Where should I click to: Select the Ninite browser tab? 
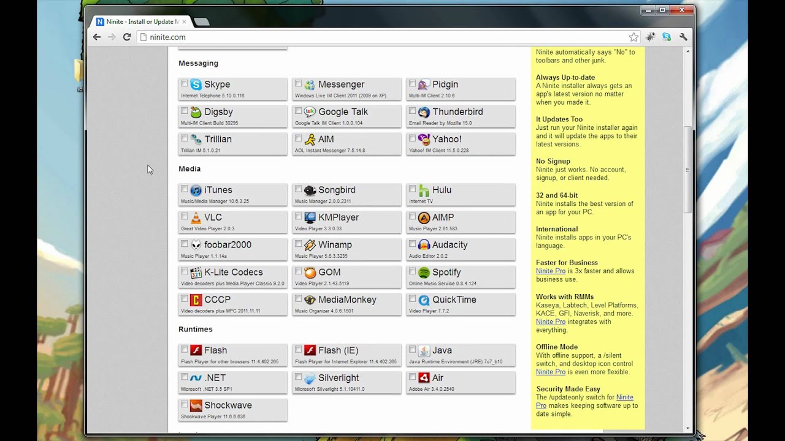click(x=141, y=21)
